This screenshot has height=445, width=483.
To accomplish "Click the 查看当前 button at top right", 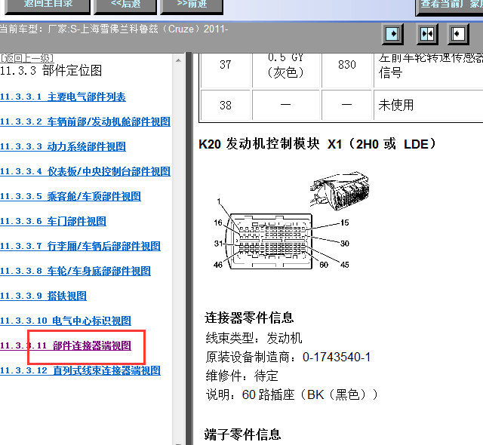I will (x=450, y=7).
